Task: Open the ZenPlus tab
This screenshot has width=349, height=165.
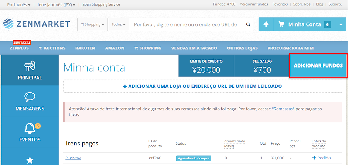Action: [19, 48]
